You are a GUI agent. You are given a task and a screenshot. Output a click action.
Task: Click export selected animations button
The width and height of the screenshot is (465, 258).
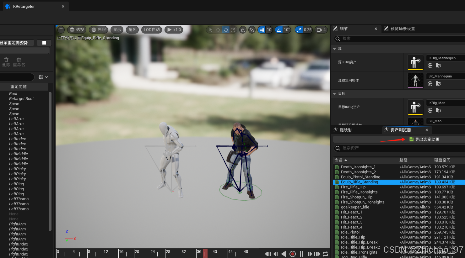tap(424, 139)
